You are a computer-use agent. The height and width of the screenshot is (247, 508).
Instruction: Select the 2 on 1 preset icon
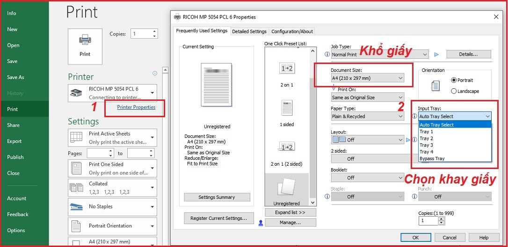click(x=287, y=68)
